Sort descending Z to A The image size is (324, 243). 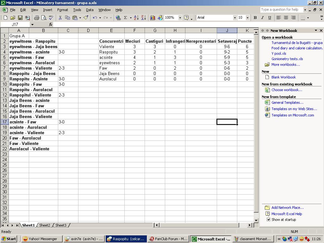coord(143,18)
